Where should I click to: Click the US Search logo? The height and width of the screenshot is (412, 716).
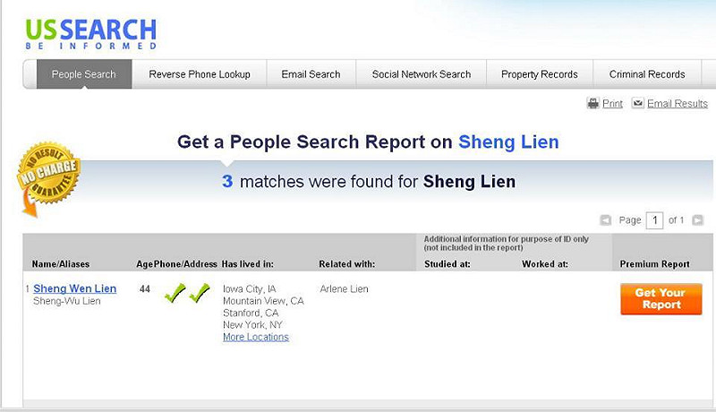pyautogui.click(x=90, y=33)
